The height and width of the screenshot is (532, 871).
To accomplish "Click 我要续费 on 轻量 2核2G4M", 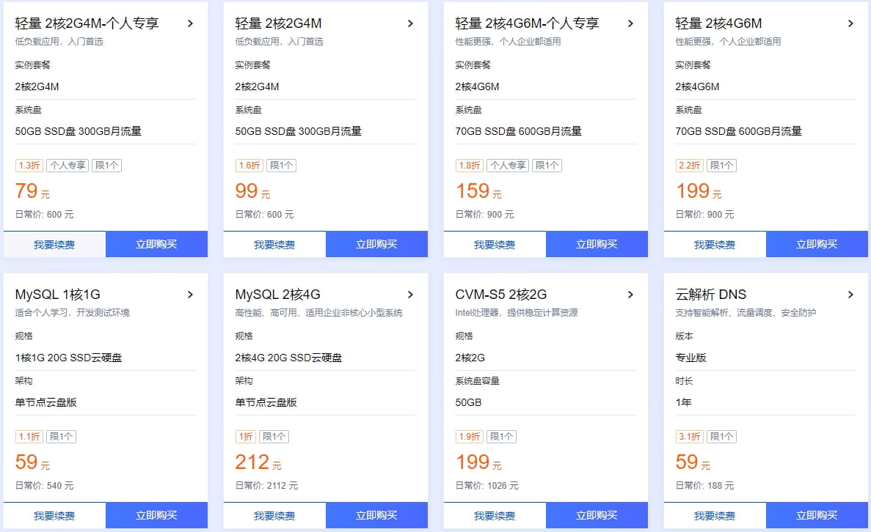I will point(274,244).
